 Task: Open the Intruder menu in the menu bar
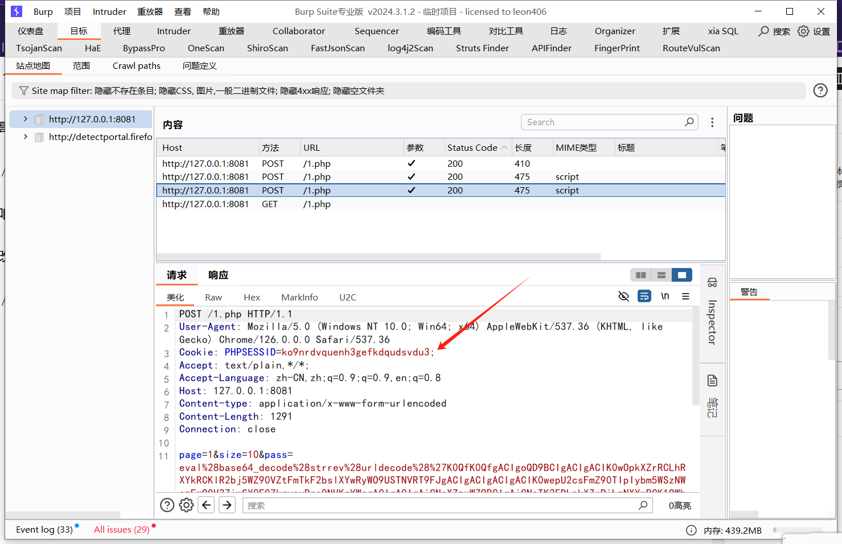(x=109, y=11)
